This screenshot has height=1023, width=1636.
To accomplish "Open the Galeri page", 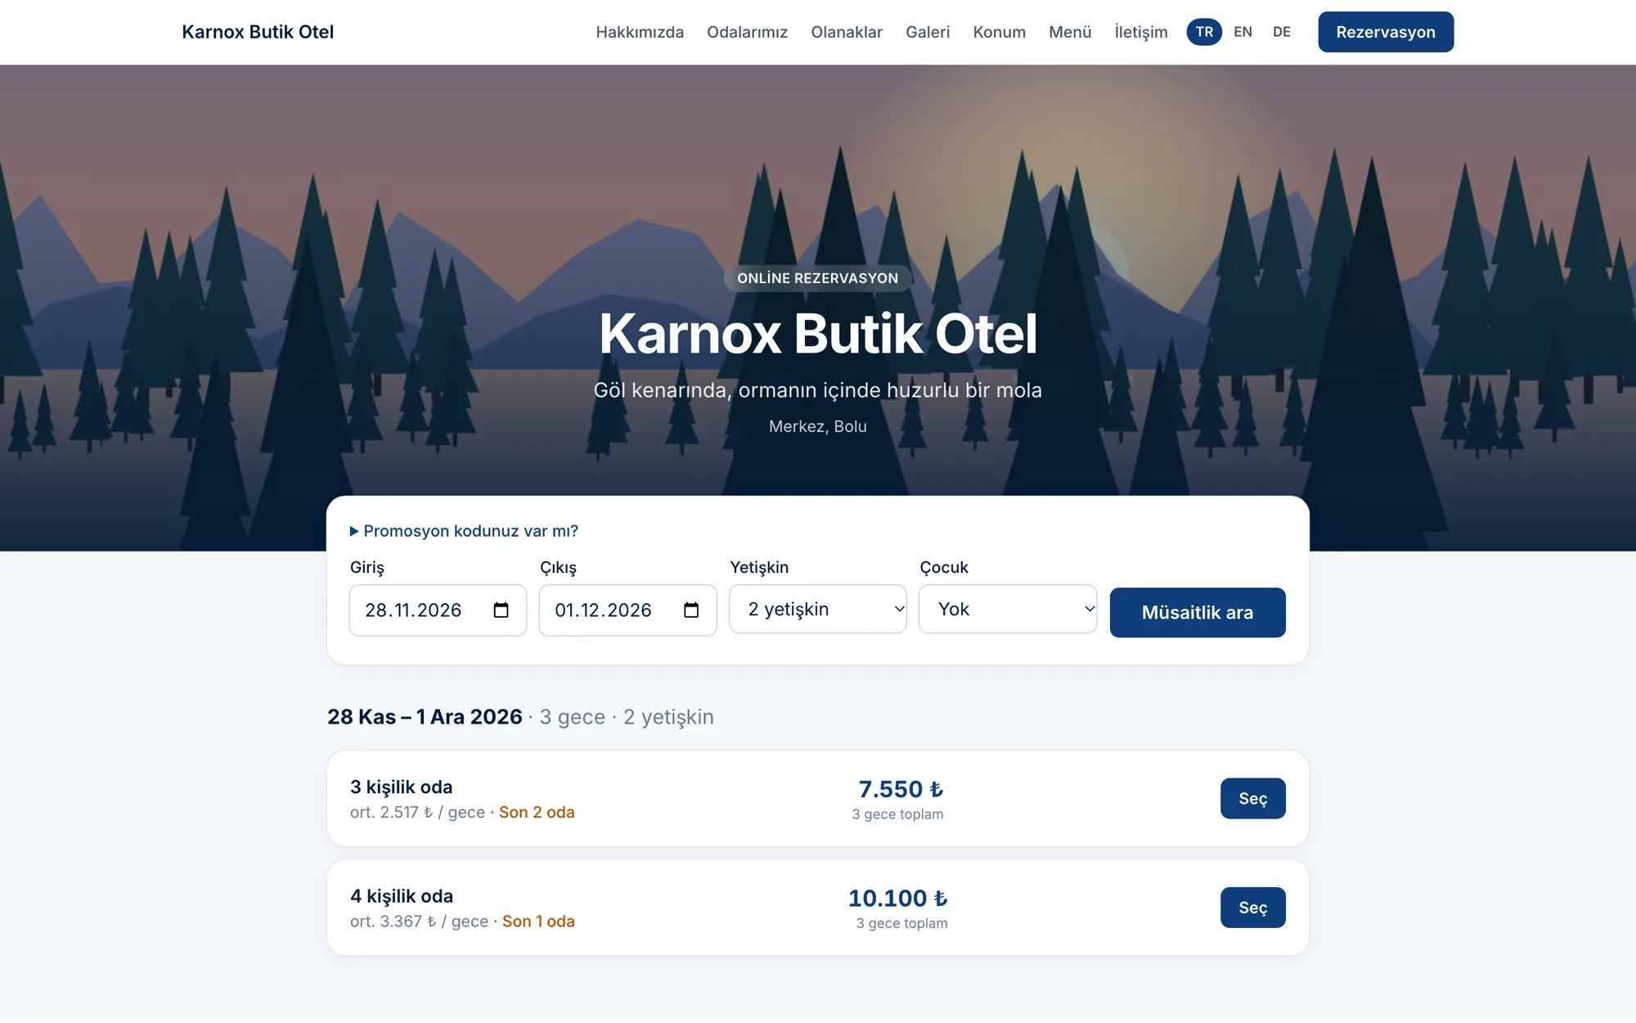I will (928, 32).
